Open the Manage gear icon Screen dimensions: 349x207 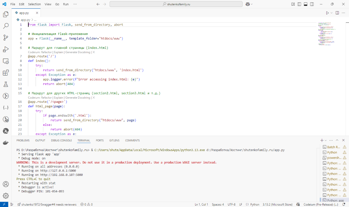click(5, 196)
